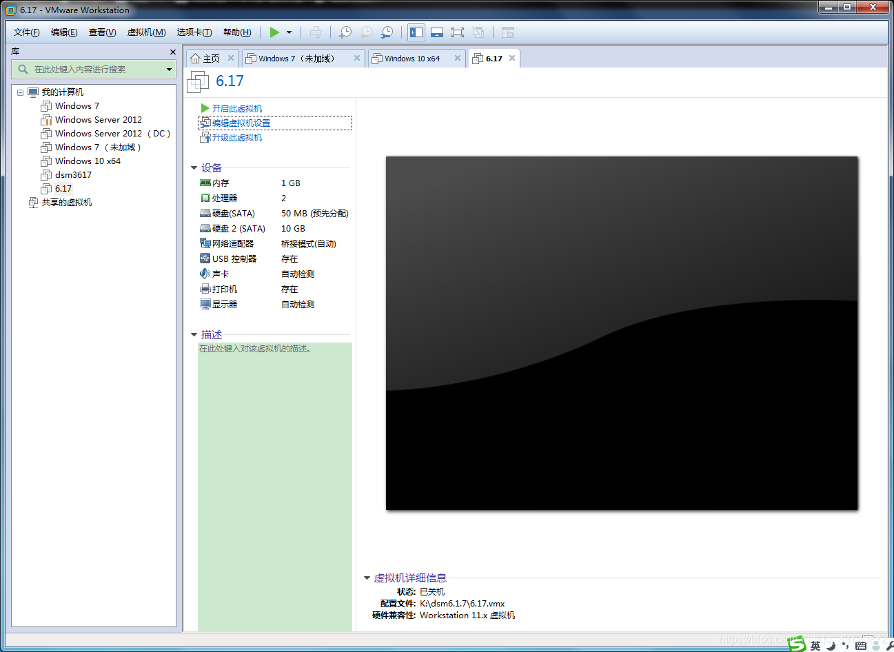The image size is (894, 652).
Task: Collapse the 虚拟机详细信息 section
Action: 367,578
